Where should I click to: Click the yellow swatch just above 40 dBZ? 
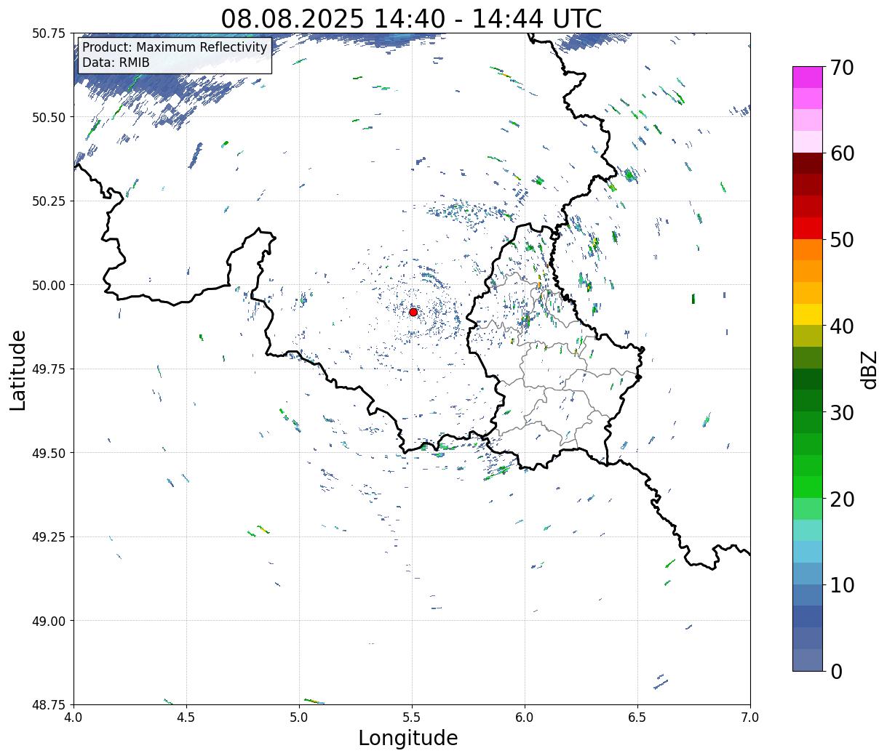[808, 314]
